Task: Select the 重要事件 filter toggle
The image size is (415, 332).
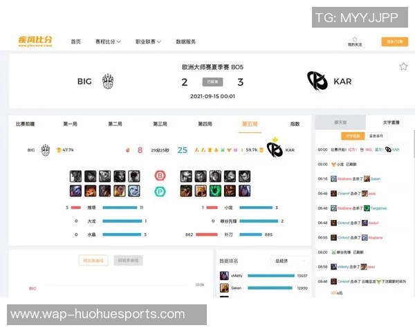Action: tap(376, 136)
